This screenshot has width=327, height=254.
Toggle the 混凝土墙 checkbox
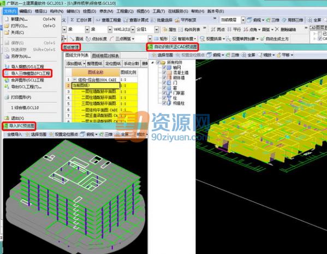[x=164, y=73]
